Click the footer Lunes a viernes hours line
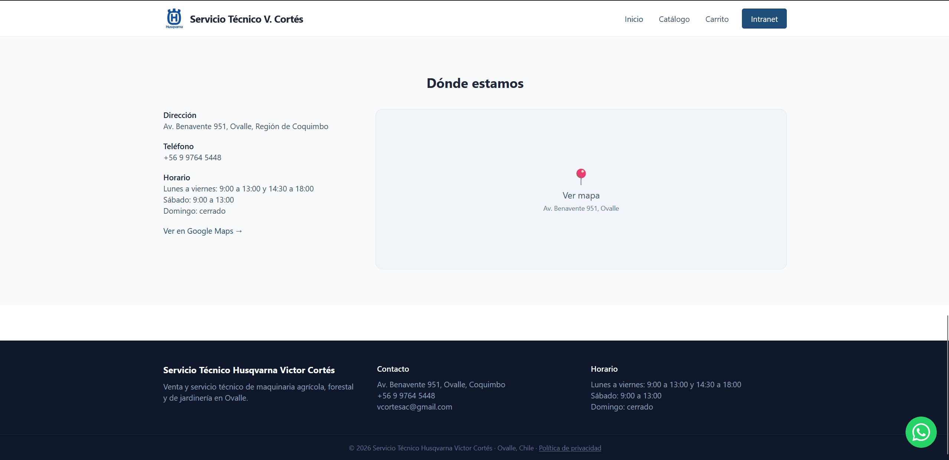This screenshot has width=949, height=460. pos(666,385)
